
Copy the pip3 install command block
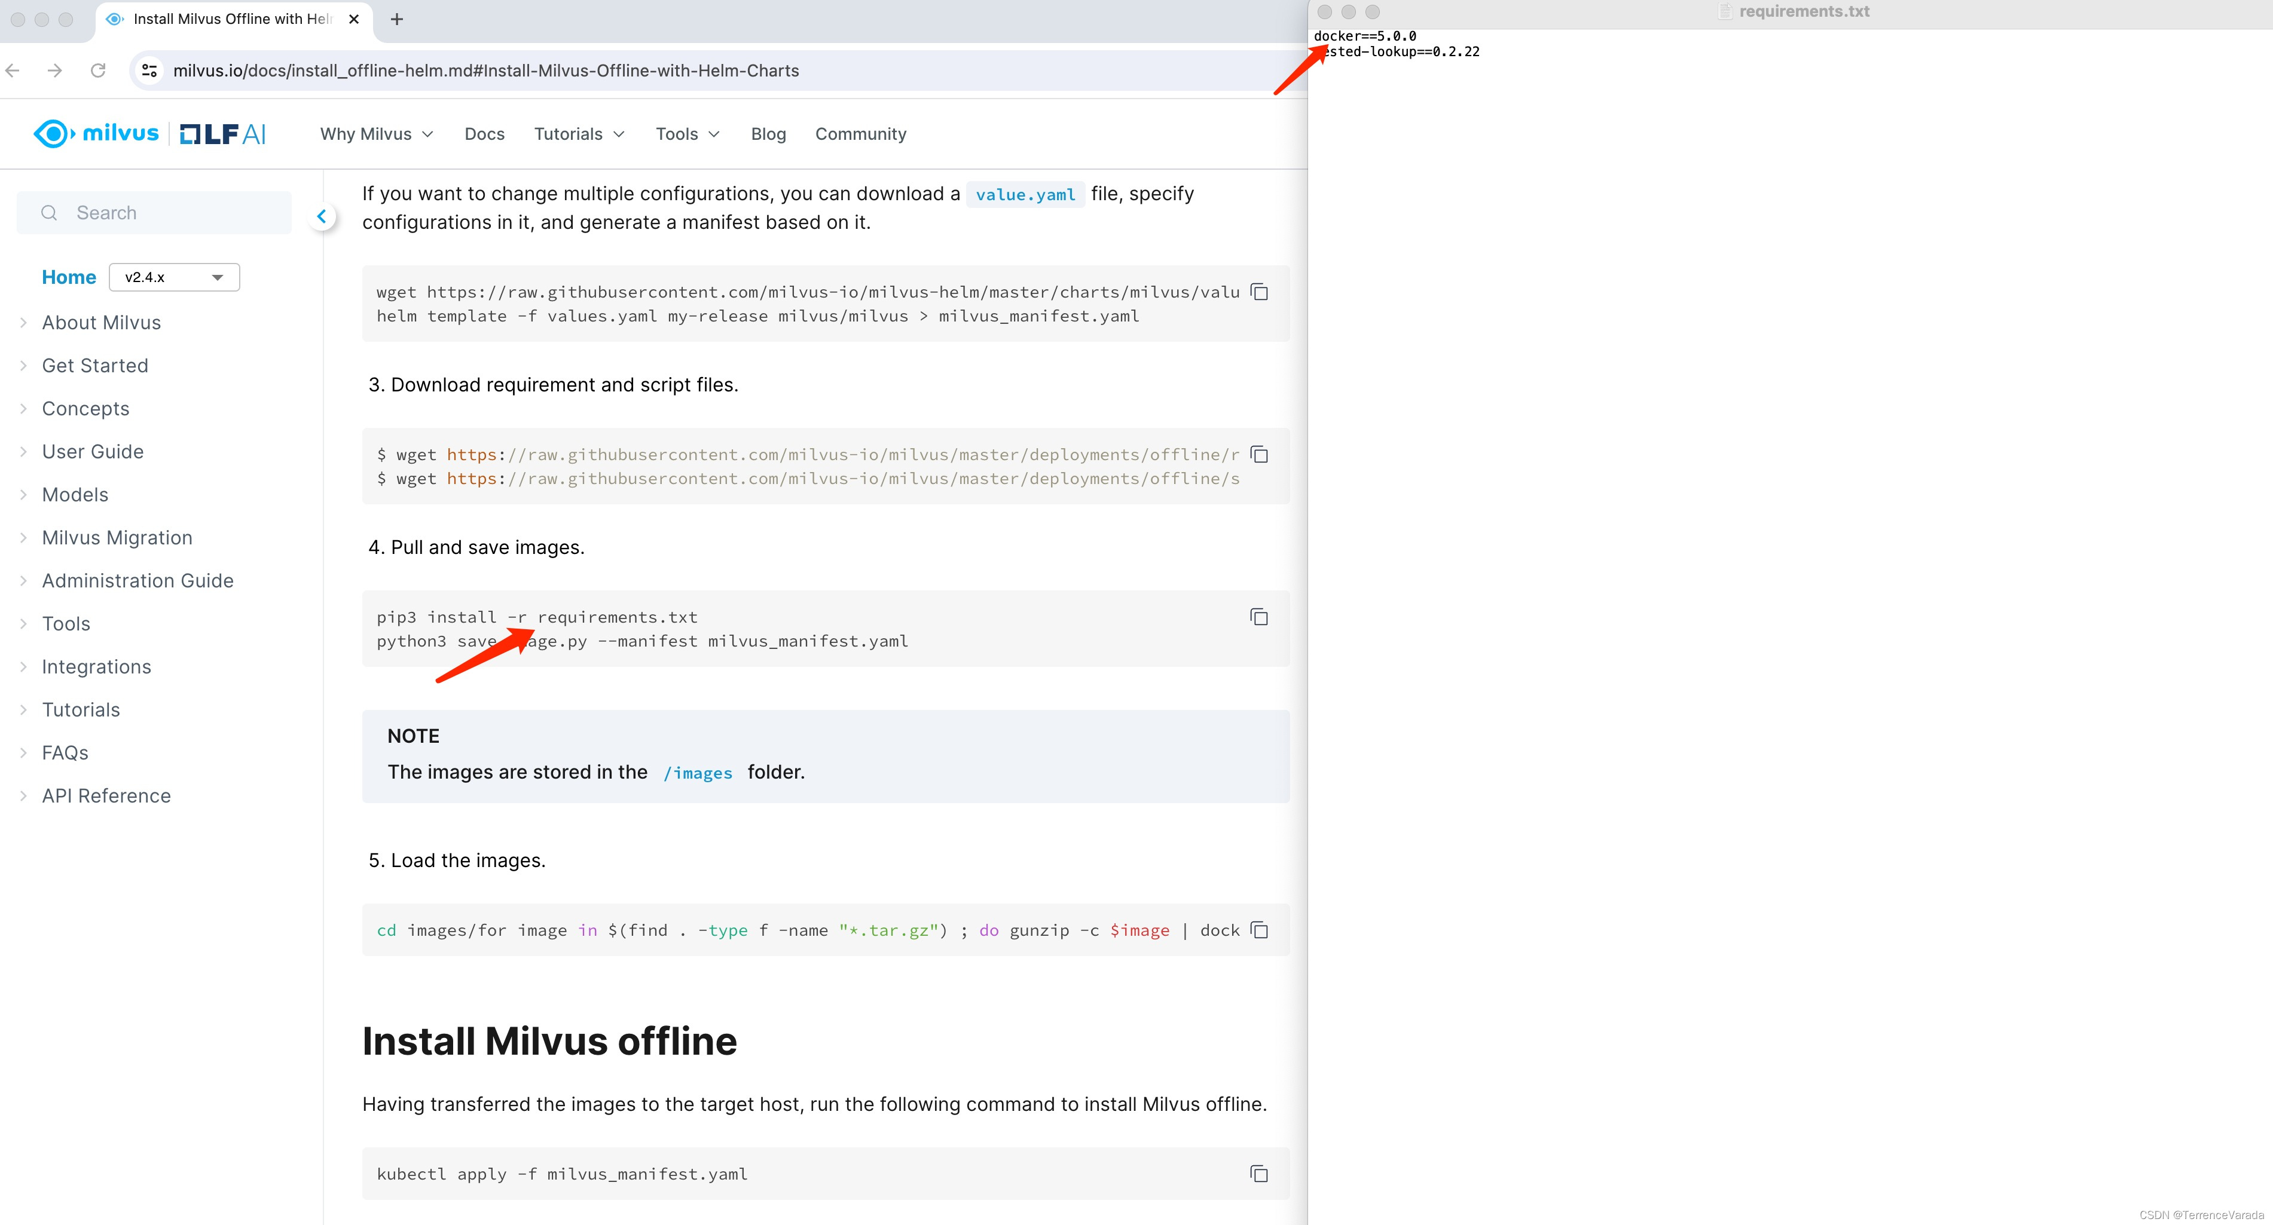point(1259,617)
